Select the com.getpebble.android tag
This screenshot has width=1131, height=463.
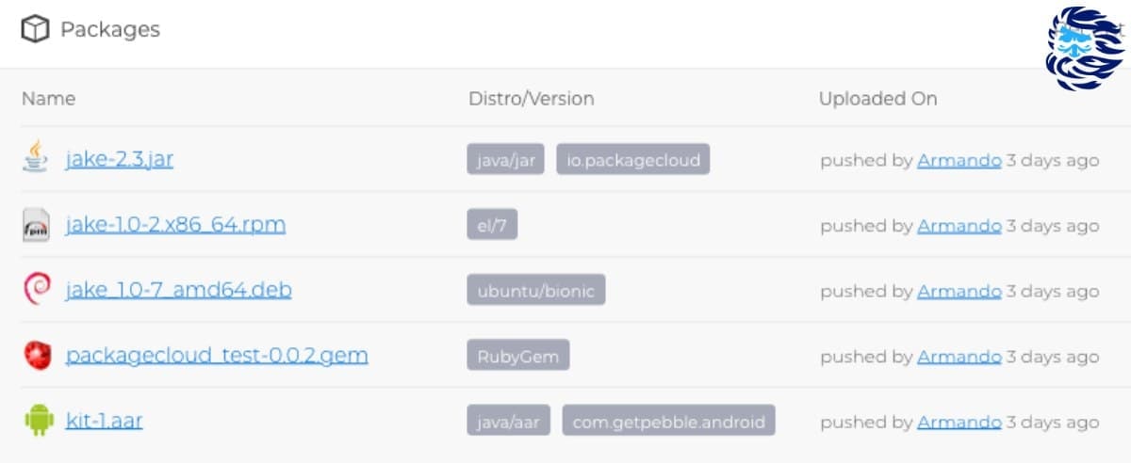click(x=669, y=421)
